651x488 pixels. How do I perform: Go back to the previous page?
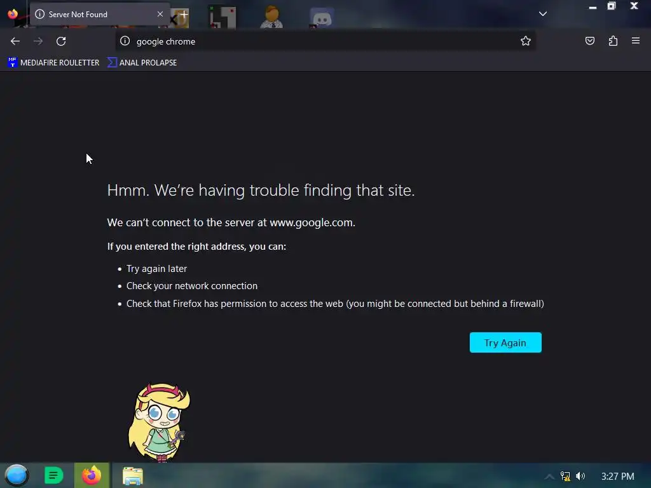[x=15, y=41]
